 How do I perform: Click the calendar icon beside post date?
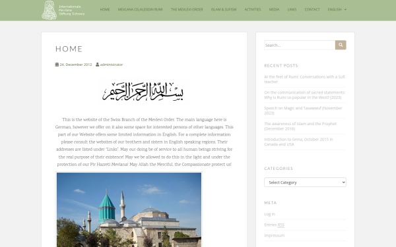pos(57,65)
